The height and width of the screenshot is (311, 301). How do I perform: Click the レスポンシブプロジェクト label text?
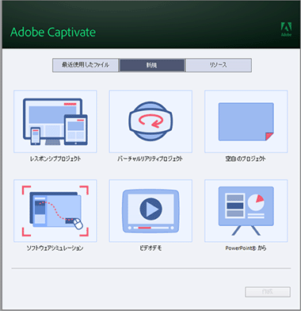[55, 159]
